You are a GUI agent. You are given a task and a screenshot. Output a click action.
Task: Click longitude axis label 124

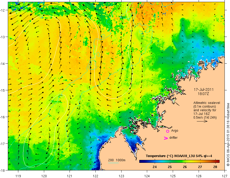click(147, 176)
